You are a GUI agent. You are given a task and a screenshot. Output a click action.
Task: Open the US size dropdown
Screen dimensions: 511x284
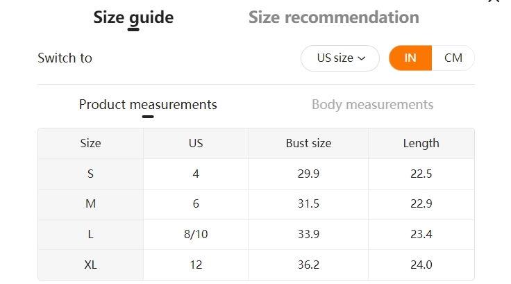coord(340,58)
